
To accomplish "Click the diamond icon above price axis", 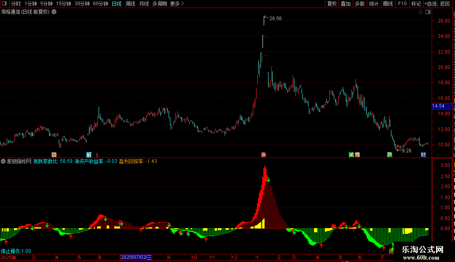I will point(420,12).
